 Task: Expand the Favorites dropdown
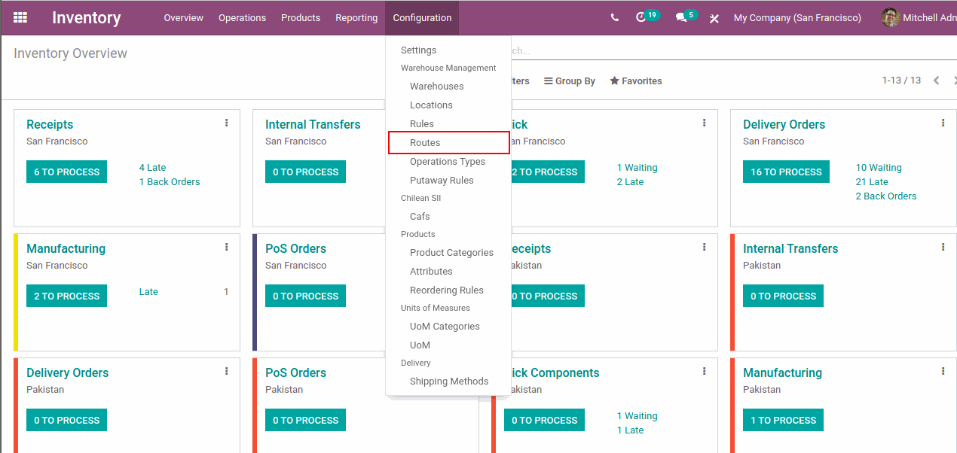point(636,81)
